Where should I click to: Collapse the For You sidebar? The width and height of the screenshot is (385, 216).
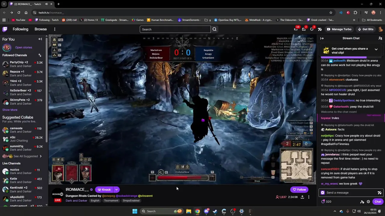point(40,39)
